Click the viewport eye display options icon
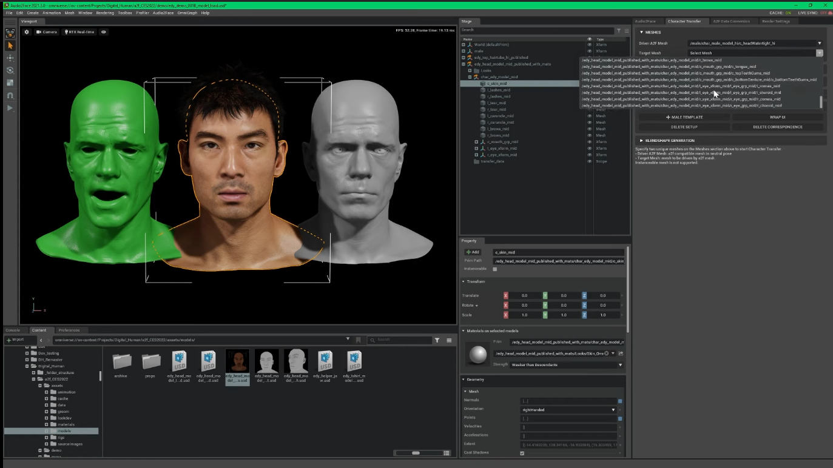The image size is (833, 468). (x=104, y=32)
